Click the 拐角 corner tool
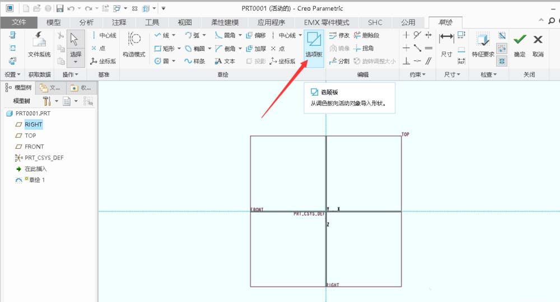Image resolution: width=560 pixels, height=302 pixels. point(363,49)
